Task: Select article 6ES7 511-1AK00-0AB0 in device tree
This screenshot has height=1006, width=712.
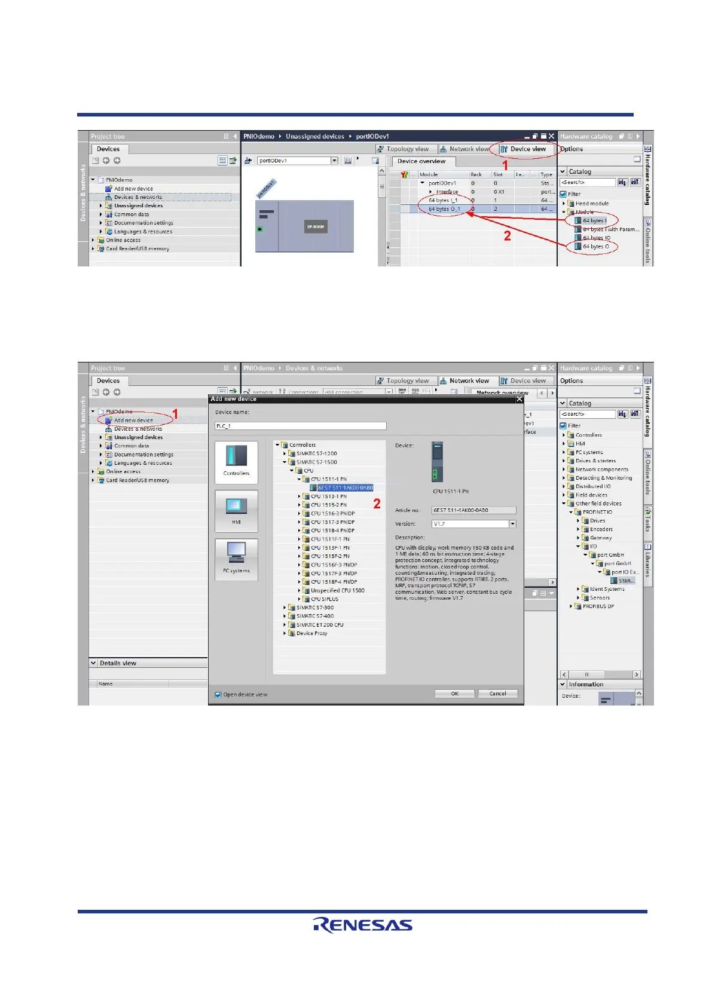Action: click(342, 487)
